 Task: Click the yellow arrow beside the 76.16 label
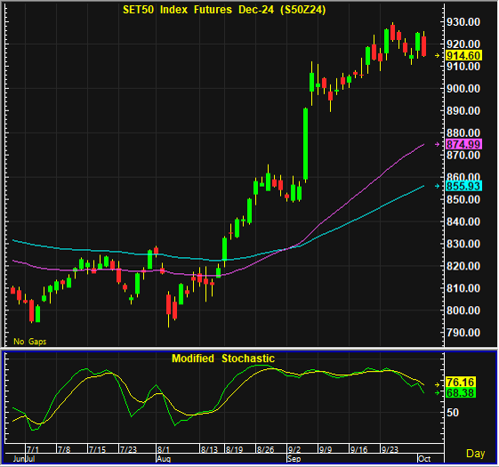(438, 384)
